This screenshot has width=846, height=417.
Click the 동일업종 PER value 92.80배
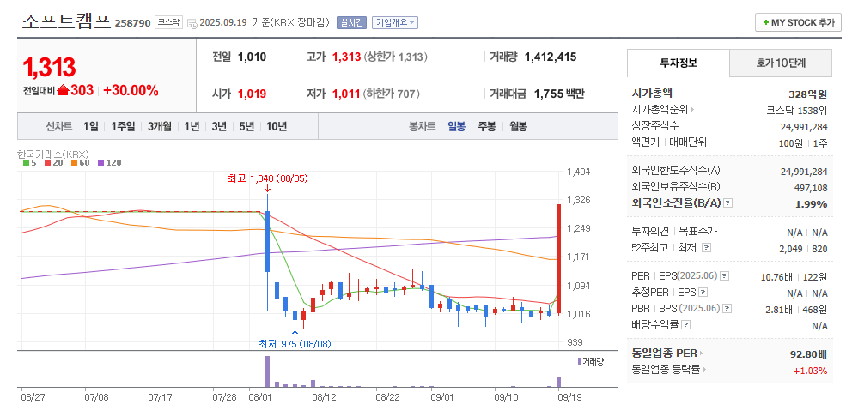pyautogui.click(x=808, y=354)
